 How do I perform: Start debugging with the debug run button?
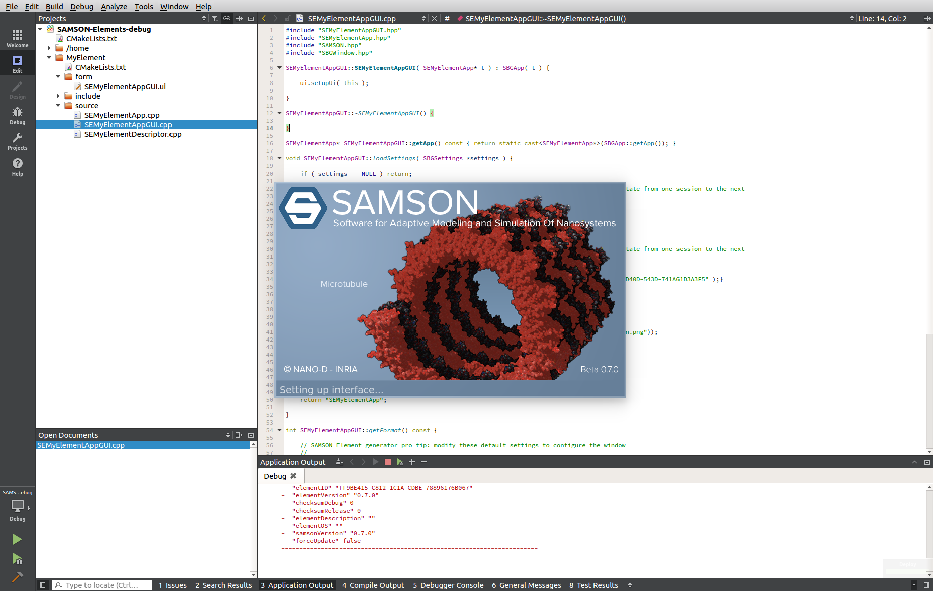click(x=17, y=559)
